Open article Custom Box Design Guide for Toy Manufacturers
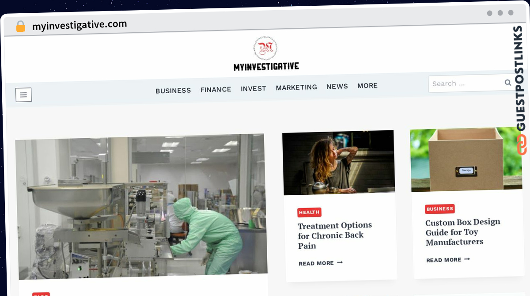 point(462,232)
